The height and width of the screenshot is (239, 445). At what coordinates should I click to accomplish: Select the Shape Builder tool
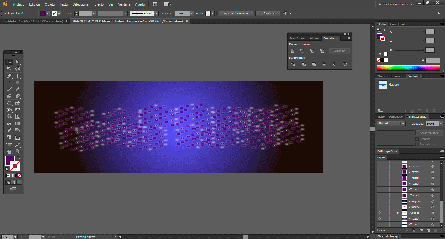[x=9, y=117]
